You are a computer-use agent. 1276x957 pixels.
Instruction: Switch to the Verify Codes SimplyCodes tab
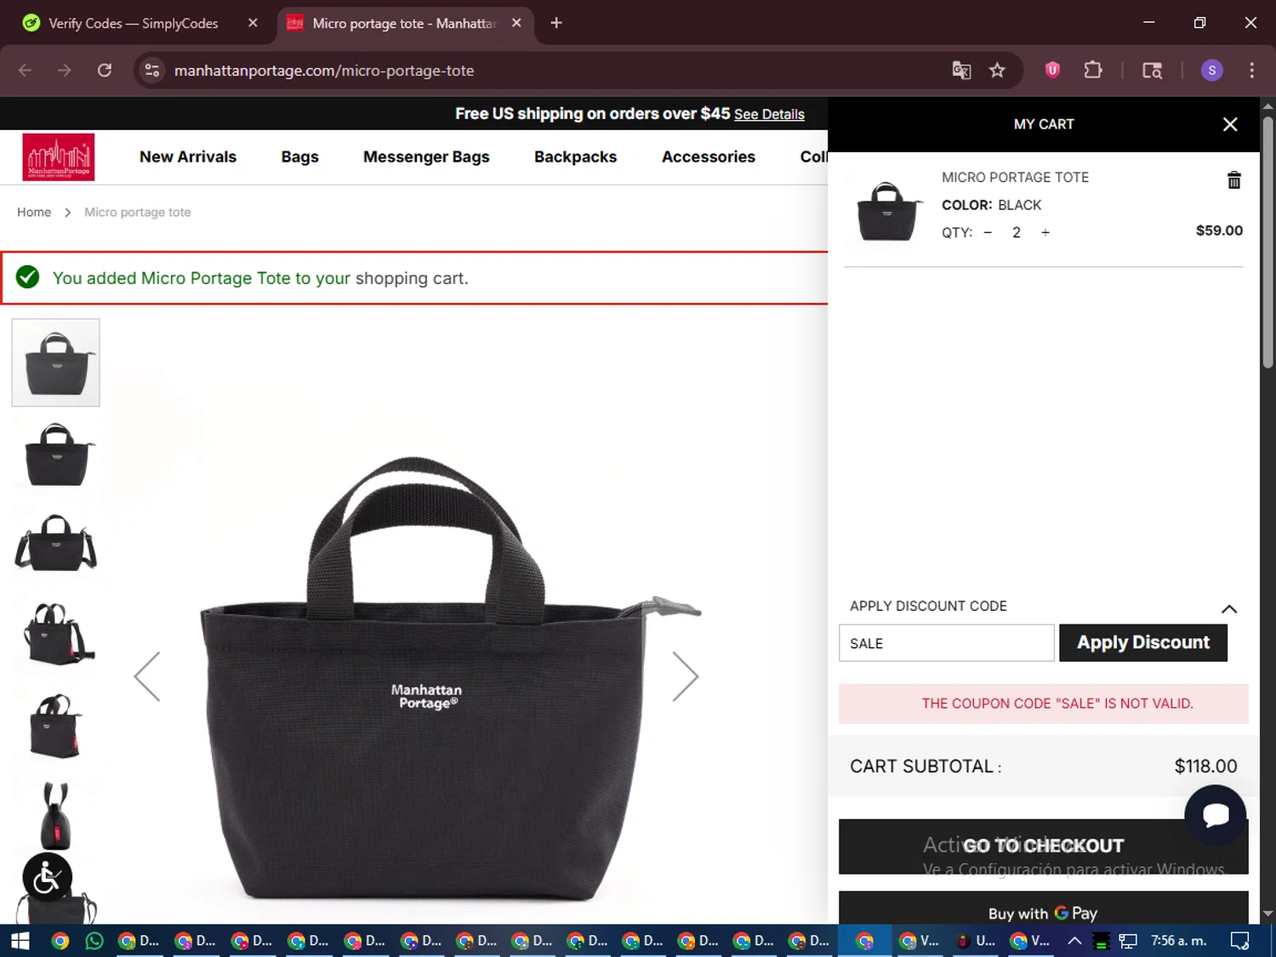click(x=133, y=23)
